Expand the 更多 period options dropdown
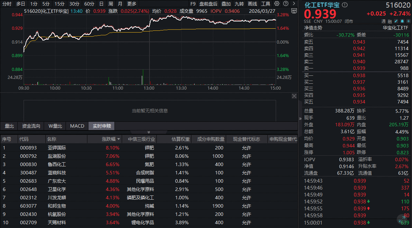The image size is (412, 228). [132, 4]
